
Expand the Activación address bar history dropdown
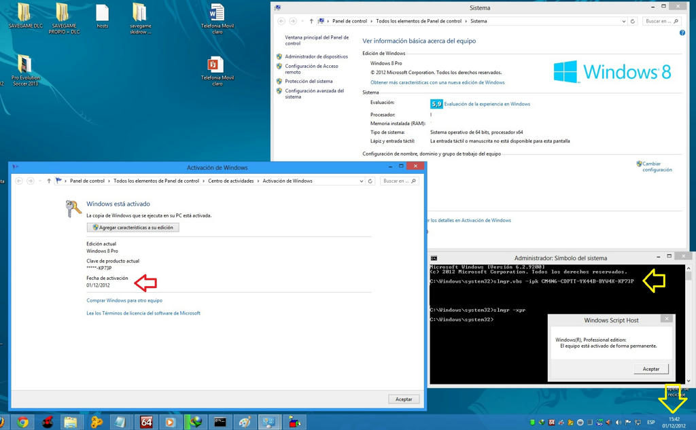tap(362, 181)
